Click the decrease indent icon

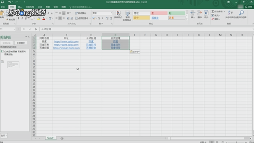coord(68,18)
